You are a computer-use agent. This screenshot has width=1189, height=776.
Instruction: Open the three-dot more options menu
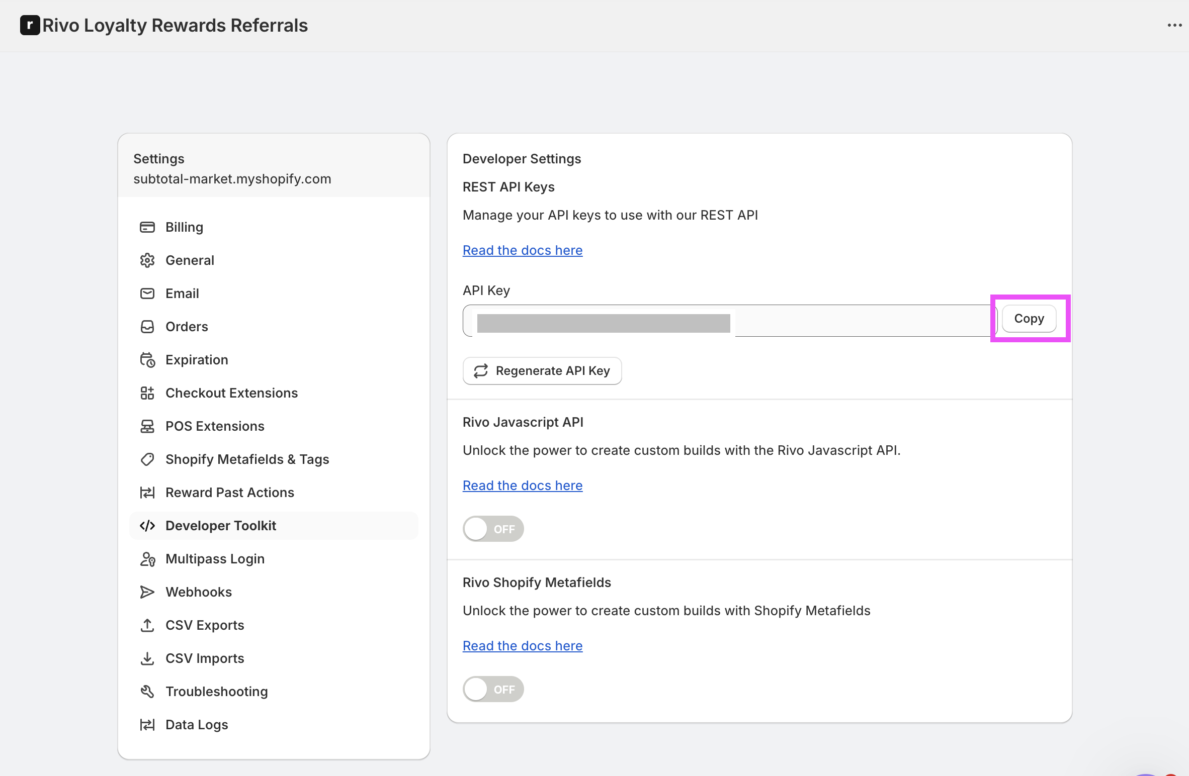click(x=1174, y=25)
